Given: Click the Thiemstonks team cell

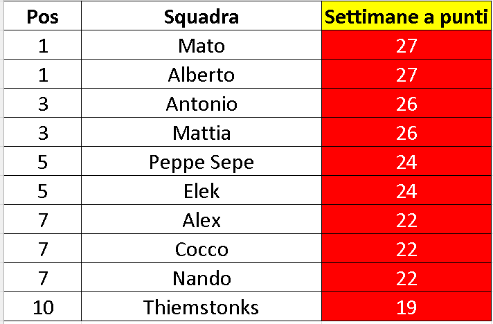Looking at the screenshot, I should (201, 307).
